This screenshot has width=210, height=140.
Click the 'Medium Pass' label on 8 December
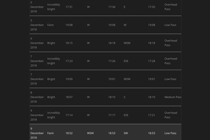pyautogui.click(x=173, y=97)
